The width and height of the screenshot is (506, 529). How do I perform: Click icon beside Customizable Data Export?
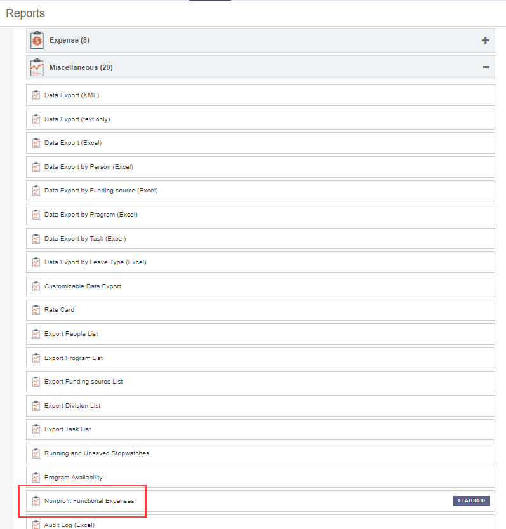(x=36, y=286)
